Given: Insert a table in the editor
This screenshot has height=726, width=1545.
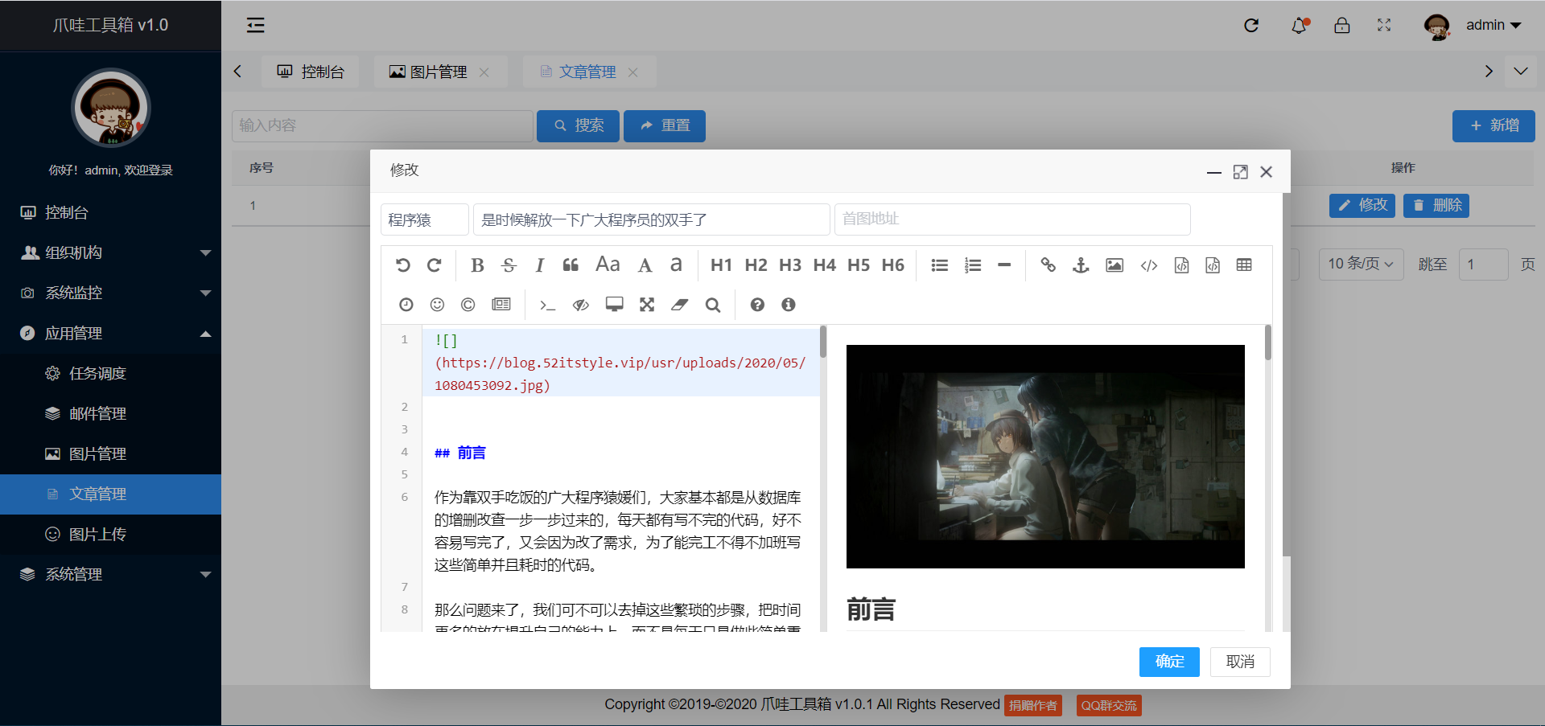Looking at the screenshot, I should pyautogui.click(x=1244, y=265).
